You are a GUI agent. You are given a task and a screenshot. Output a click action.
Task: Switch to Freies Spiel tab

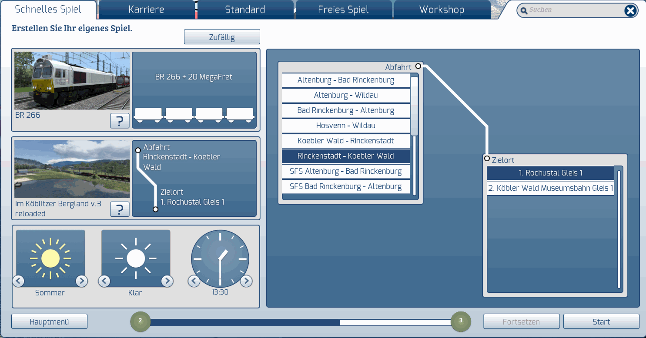pos(343,10)
